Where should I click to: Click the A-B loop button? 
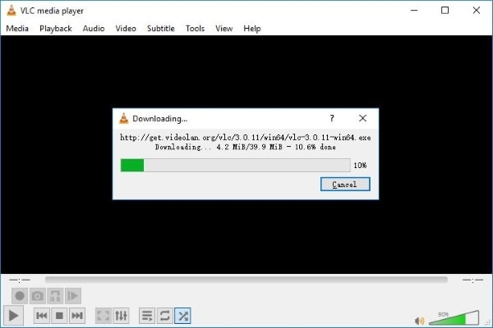(x=55, y=296)
